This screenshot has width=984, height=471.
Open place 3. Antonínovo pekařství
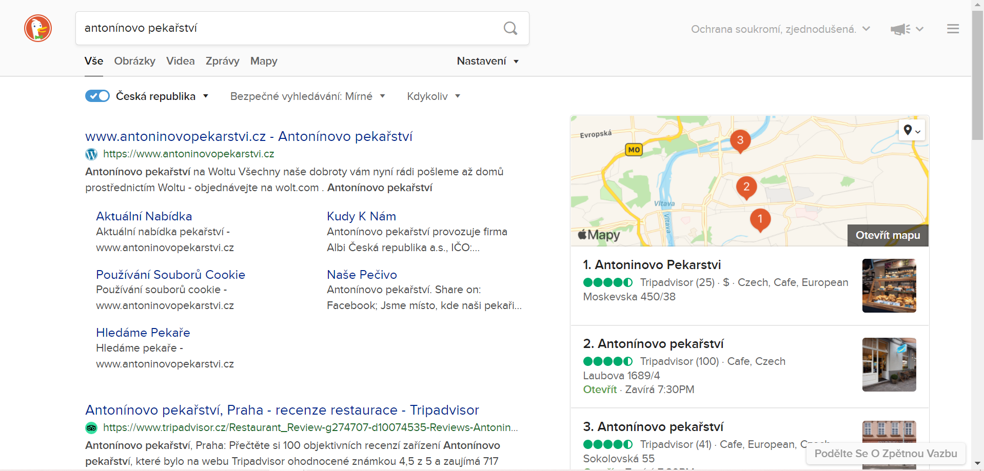[654, 427]
